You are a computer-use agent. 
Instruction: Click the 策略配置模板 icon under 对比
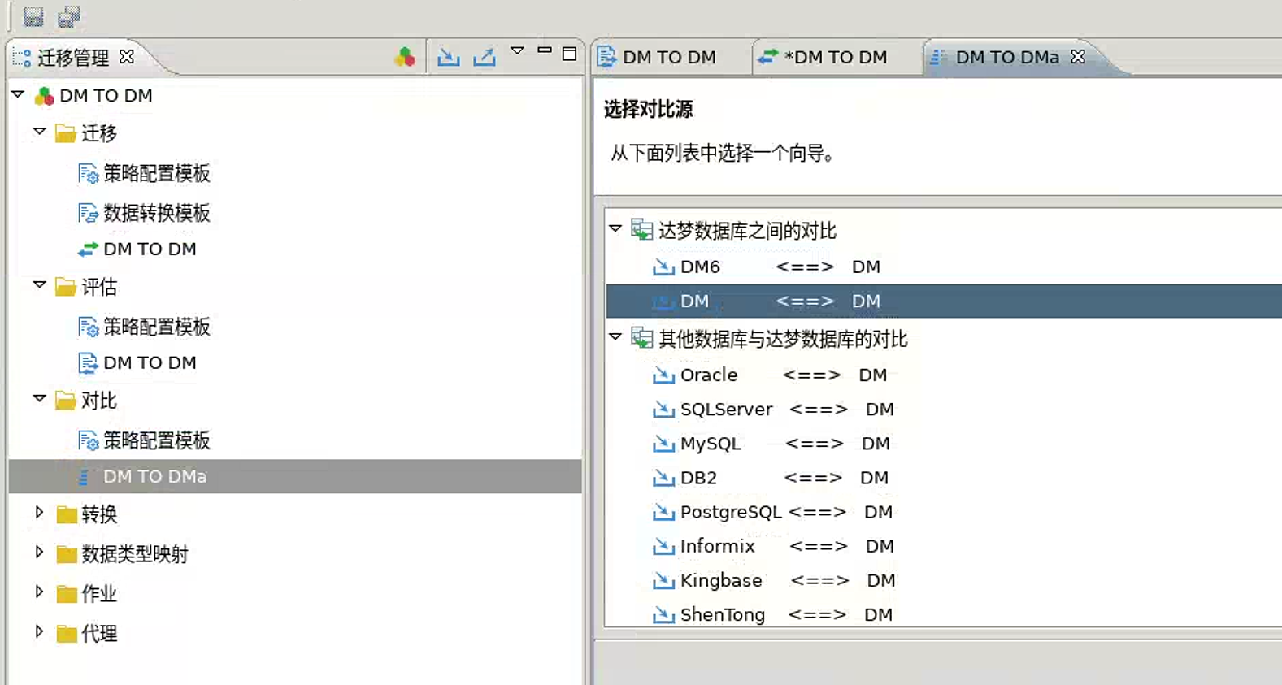pos(88,440)
